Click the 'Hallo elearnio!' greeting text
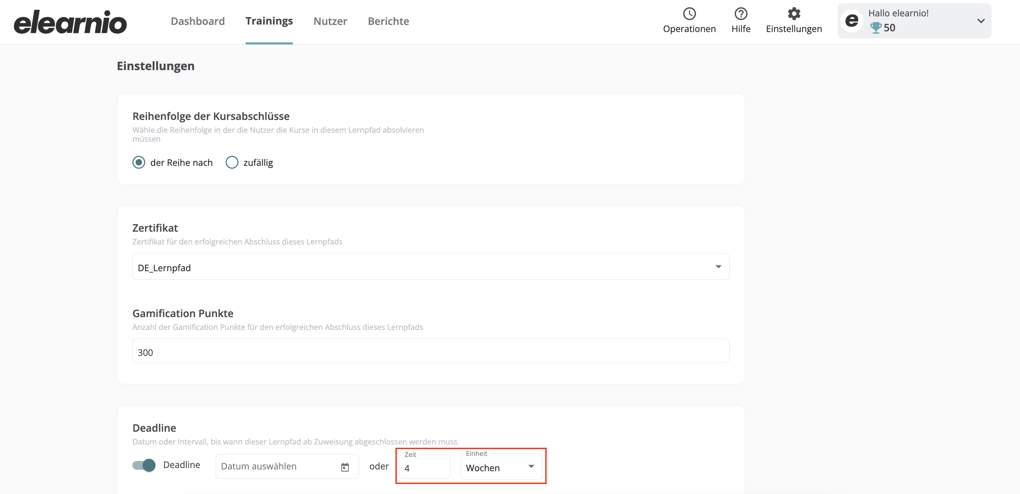Viewport: 1020px width, 494px height. [x=898, y=13]
